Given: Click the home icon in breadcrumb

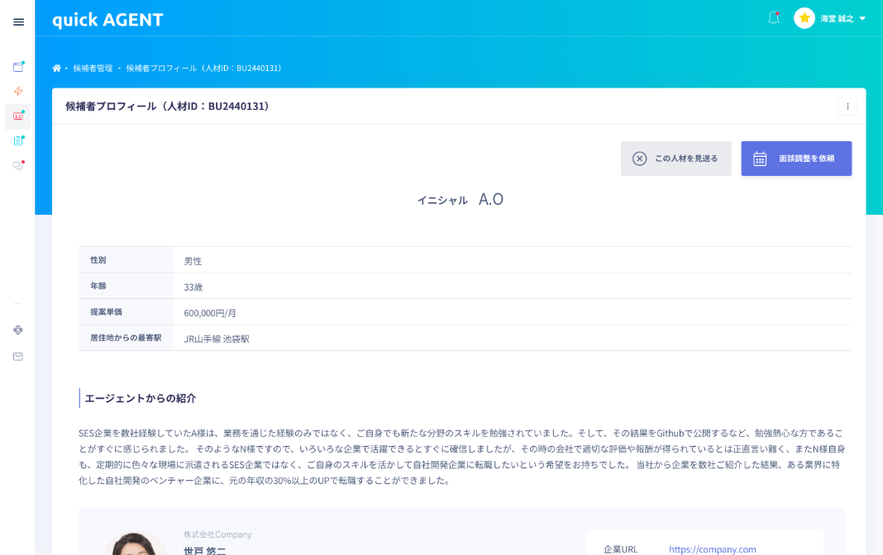Looking at the screenshot, I should (x=57, y=68).
